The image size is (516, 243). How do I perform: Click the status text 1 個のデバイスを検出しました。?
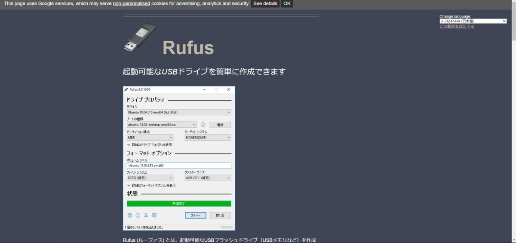coord(144,227)
